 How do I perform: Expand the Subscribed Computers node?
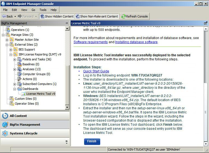coord(15,84)
